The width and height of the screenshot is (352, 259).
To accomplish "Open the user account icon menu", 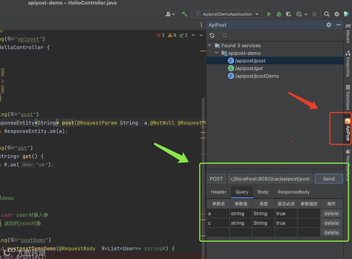I will pyautogui.click(x=170, y=14).
